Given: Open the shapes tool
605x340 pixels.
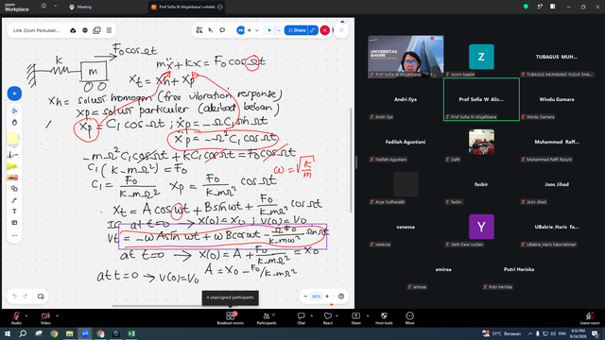Looking at the screenshot, I should [x=14, y=189].
